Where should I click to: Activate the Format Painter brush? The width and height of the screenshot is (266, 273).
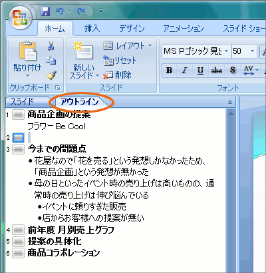tap(51, 75)
